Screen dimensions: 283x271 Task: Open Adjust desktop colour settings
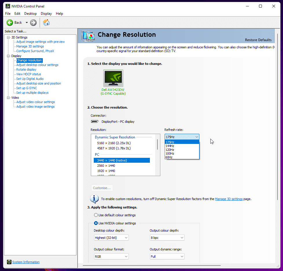pos(37,65)
